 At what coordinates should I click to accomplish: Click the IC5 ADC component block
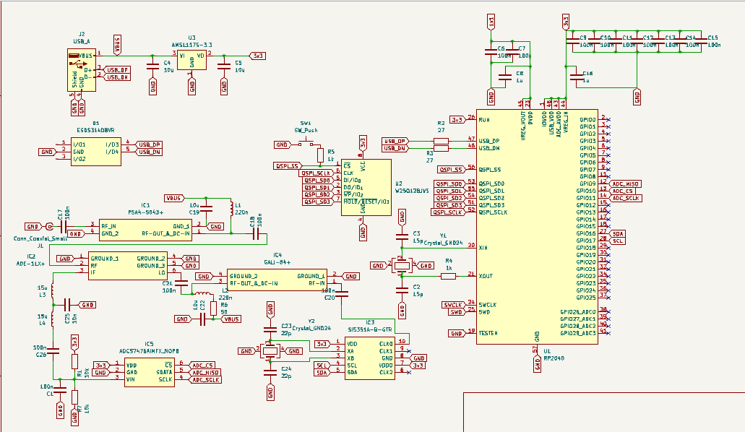(x=149, y=372)
